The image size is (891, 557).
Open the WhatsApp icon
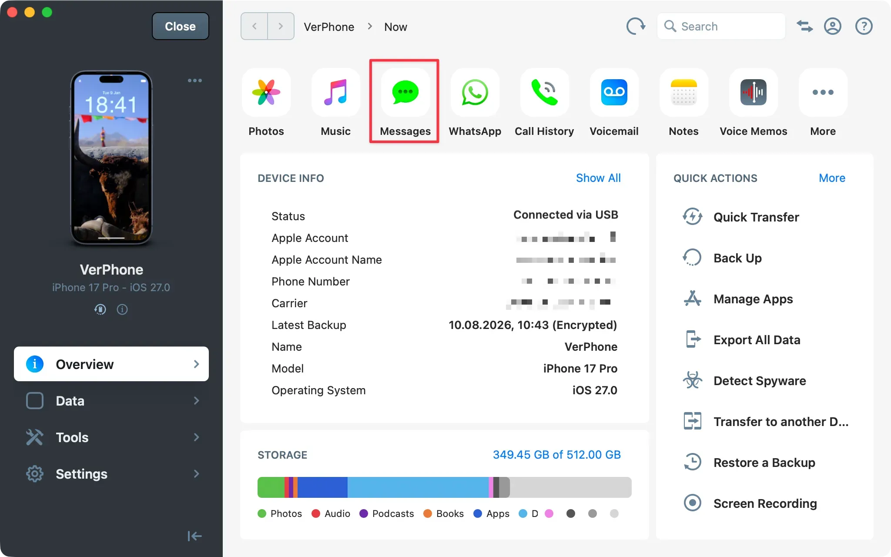pos(475,92)
